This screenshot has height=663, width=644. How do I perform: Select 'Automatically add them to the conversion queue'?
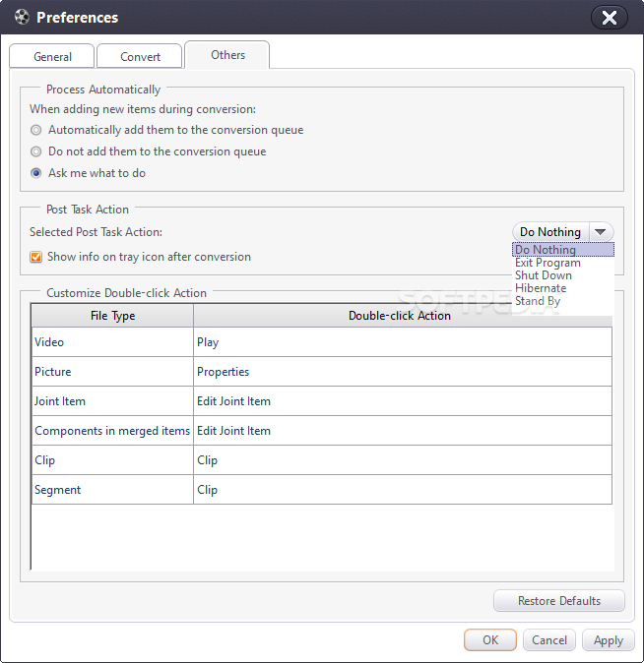36,130
